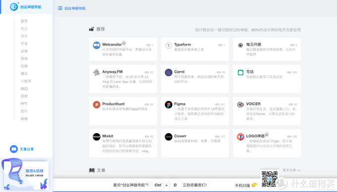Image resolution: width=337 pixels, height=192 pixels.
Task: Select 推荐 in the sidebar menu
Action: click(x=24, y=21)
